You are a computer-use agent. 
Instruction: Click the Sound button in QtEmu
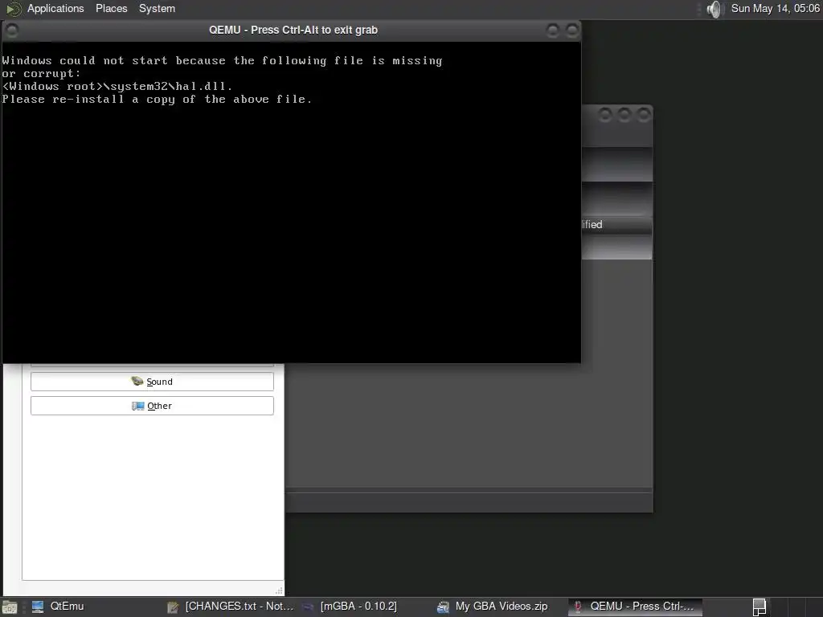click(x=152, y=382)
